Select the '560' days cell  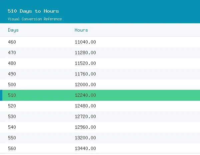12,148
